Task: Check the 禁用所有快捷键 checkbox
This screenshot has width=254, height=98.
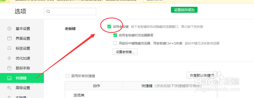Action: [67, 76]
